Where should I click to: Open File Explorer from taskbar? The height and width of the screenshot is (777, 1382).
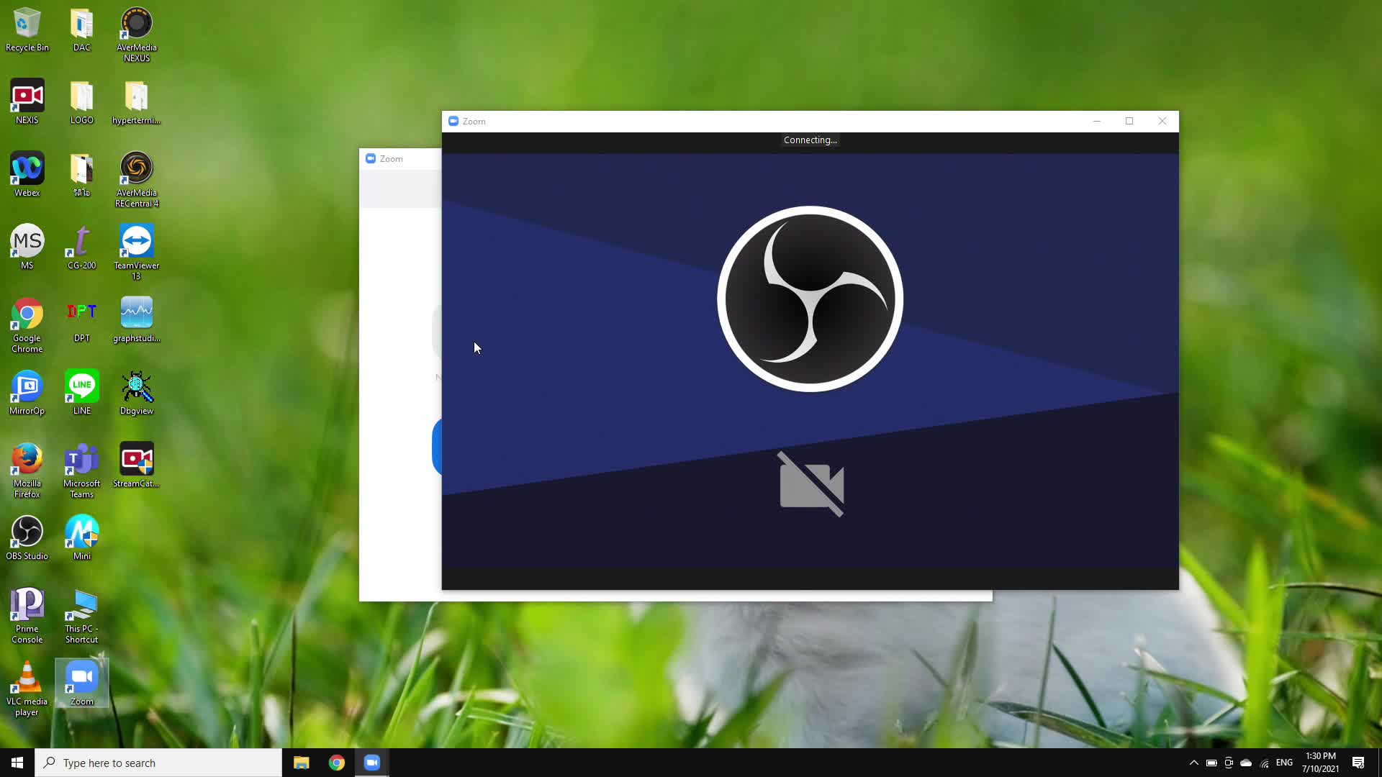click(302, 763)
